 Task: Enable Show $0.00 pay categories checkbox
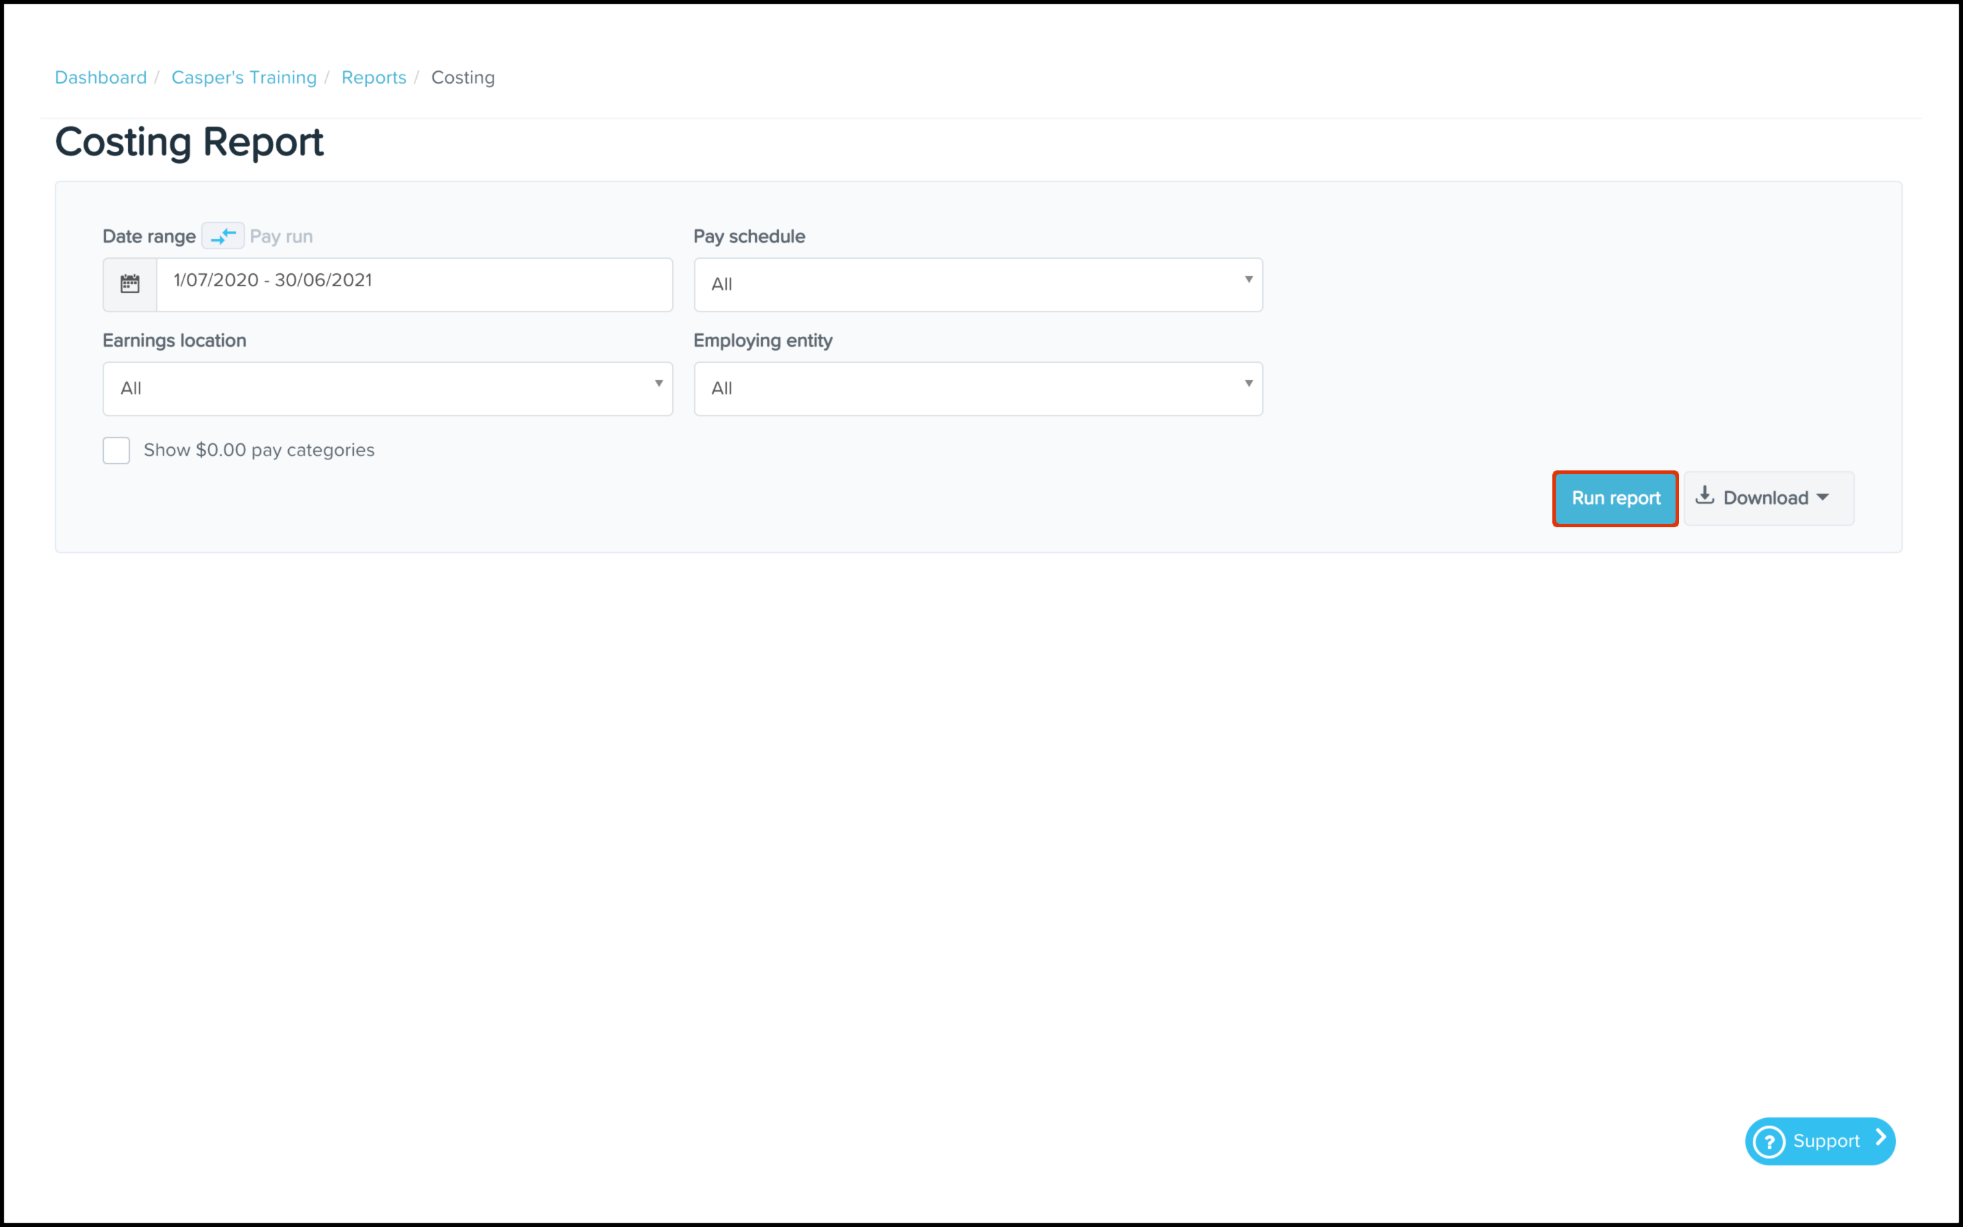pyautogui.click(x=116, y=451)
